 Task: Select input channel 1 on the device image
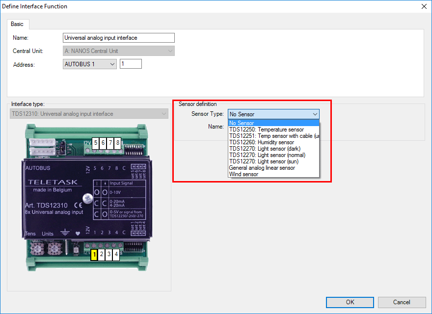point(94,255)
